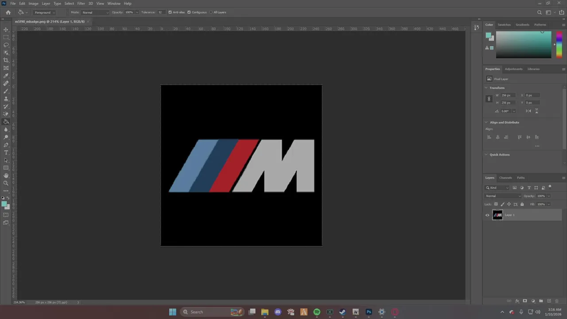Viewport: 567px width, 319px height.
Task: Select the Rectangular Marquee tool
Action: pyautogui.click(x=6, y=37)
